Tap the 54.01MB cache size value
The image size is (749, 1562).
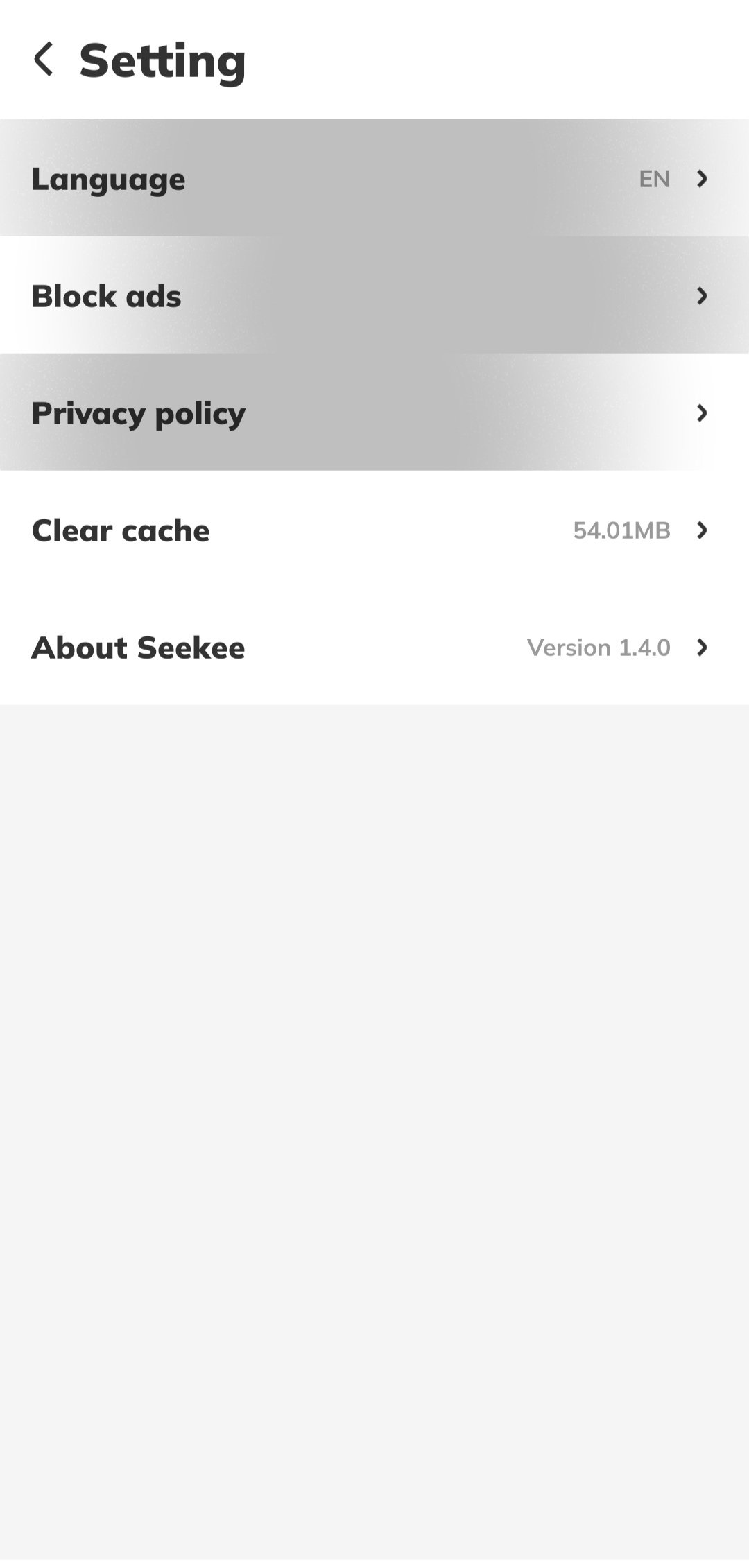pos(621,530)
